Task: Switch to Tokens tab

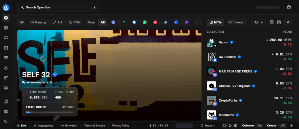Action: pos(237,22)
